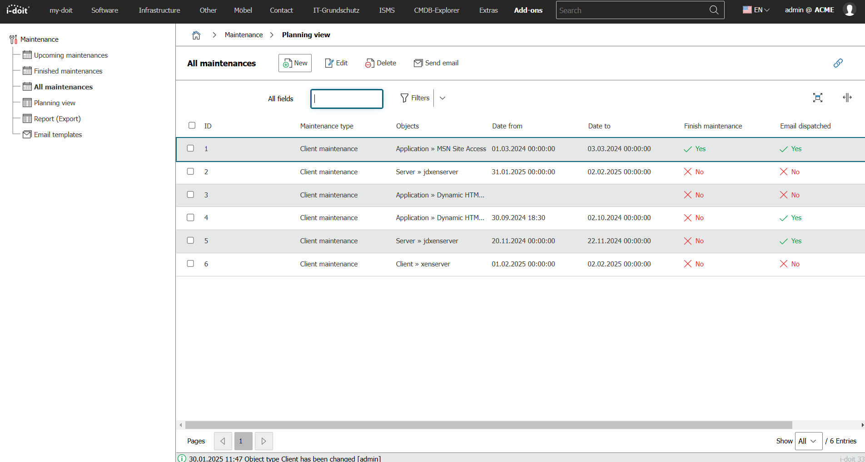Open Upcoming maintenances in the tree
865x462 pixels.
tap(71, 55)
